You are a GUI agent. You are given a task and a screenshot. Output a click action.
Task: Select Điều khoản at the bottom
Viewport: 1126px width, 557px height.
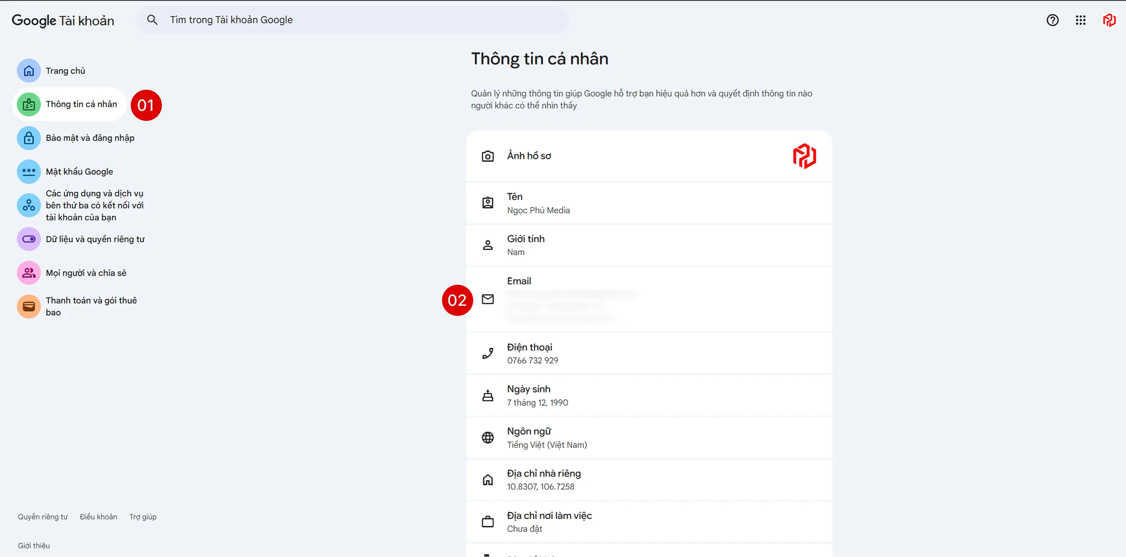[x=98, y=517]
